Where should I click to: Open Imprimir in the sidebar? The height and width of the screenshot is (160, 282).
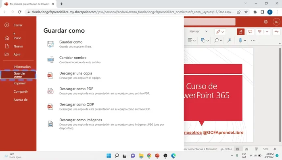coord(20,83)
